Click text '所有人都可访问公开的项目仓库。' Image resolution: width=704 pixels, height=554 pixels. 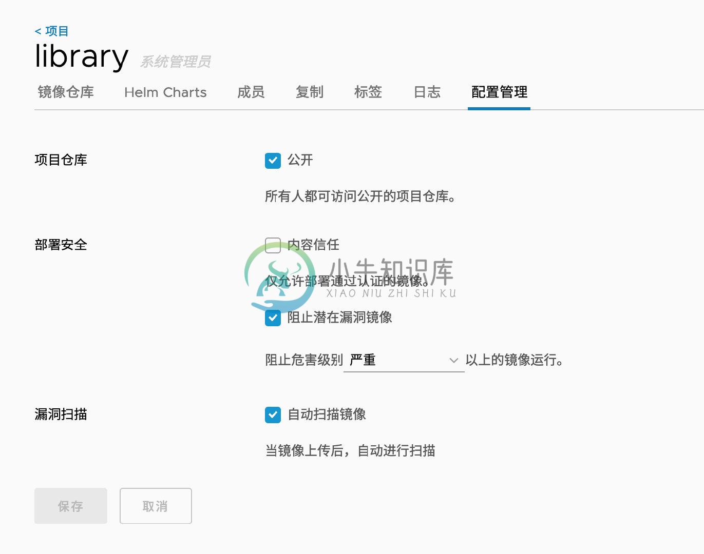[x=360, y=196]
